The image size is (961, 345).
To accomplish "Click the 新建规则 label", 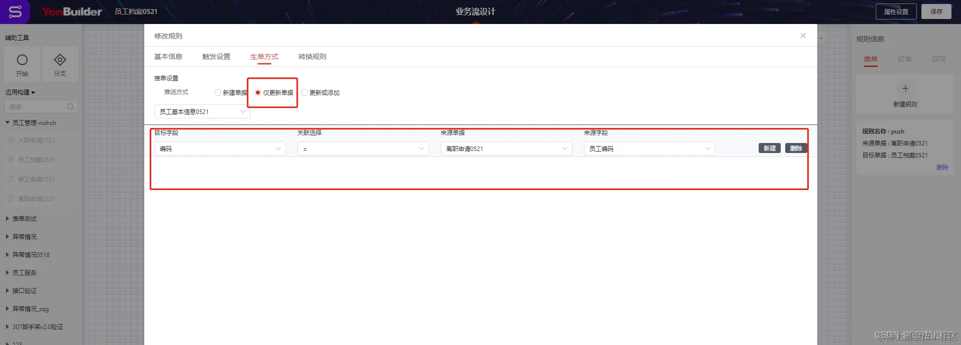I will pyautogui.click(x=905, y=104).
